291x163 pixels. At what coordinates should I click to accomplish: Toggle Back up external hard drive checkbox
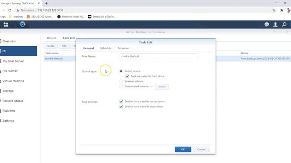[127, 76]
